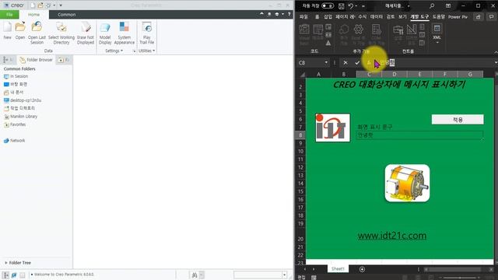Image resolution: width=498 pixels, height=280 pixels.
Task: Click the 적용 button on worksheet
Action: [x=458, y=119]
